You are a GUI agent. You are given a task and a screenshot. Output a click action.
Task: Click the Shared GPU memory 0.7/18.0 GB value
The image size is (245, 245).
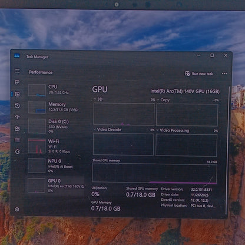pos(141,195)
